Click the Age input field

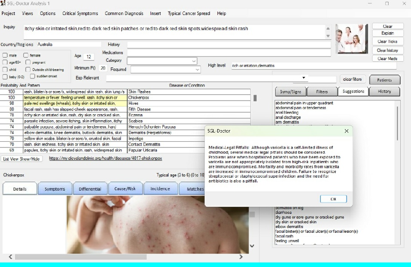[88, 57]
